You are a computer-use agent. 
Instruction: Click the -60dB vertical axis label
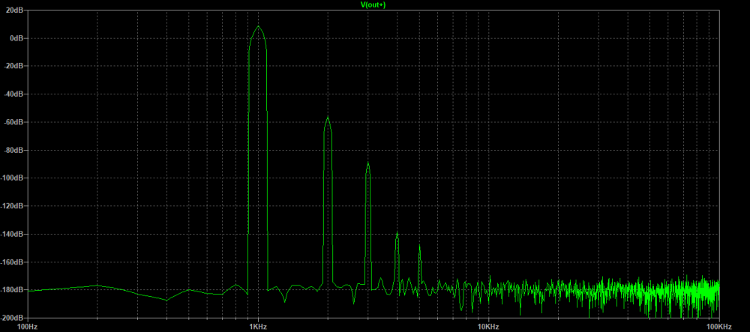pos(15,122)
